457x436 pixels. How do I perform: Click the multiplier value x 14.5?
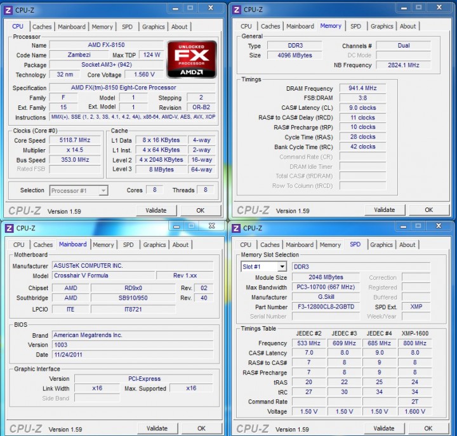click(75, 150)
